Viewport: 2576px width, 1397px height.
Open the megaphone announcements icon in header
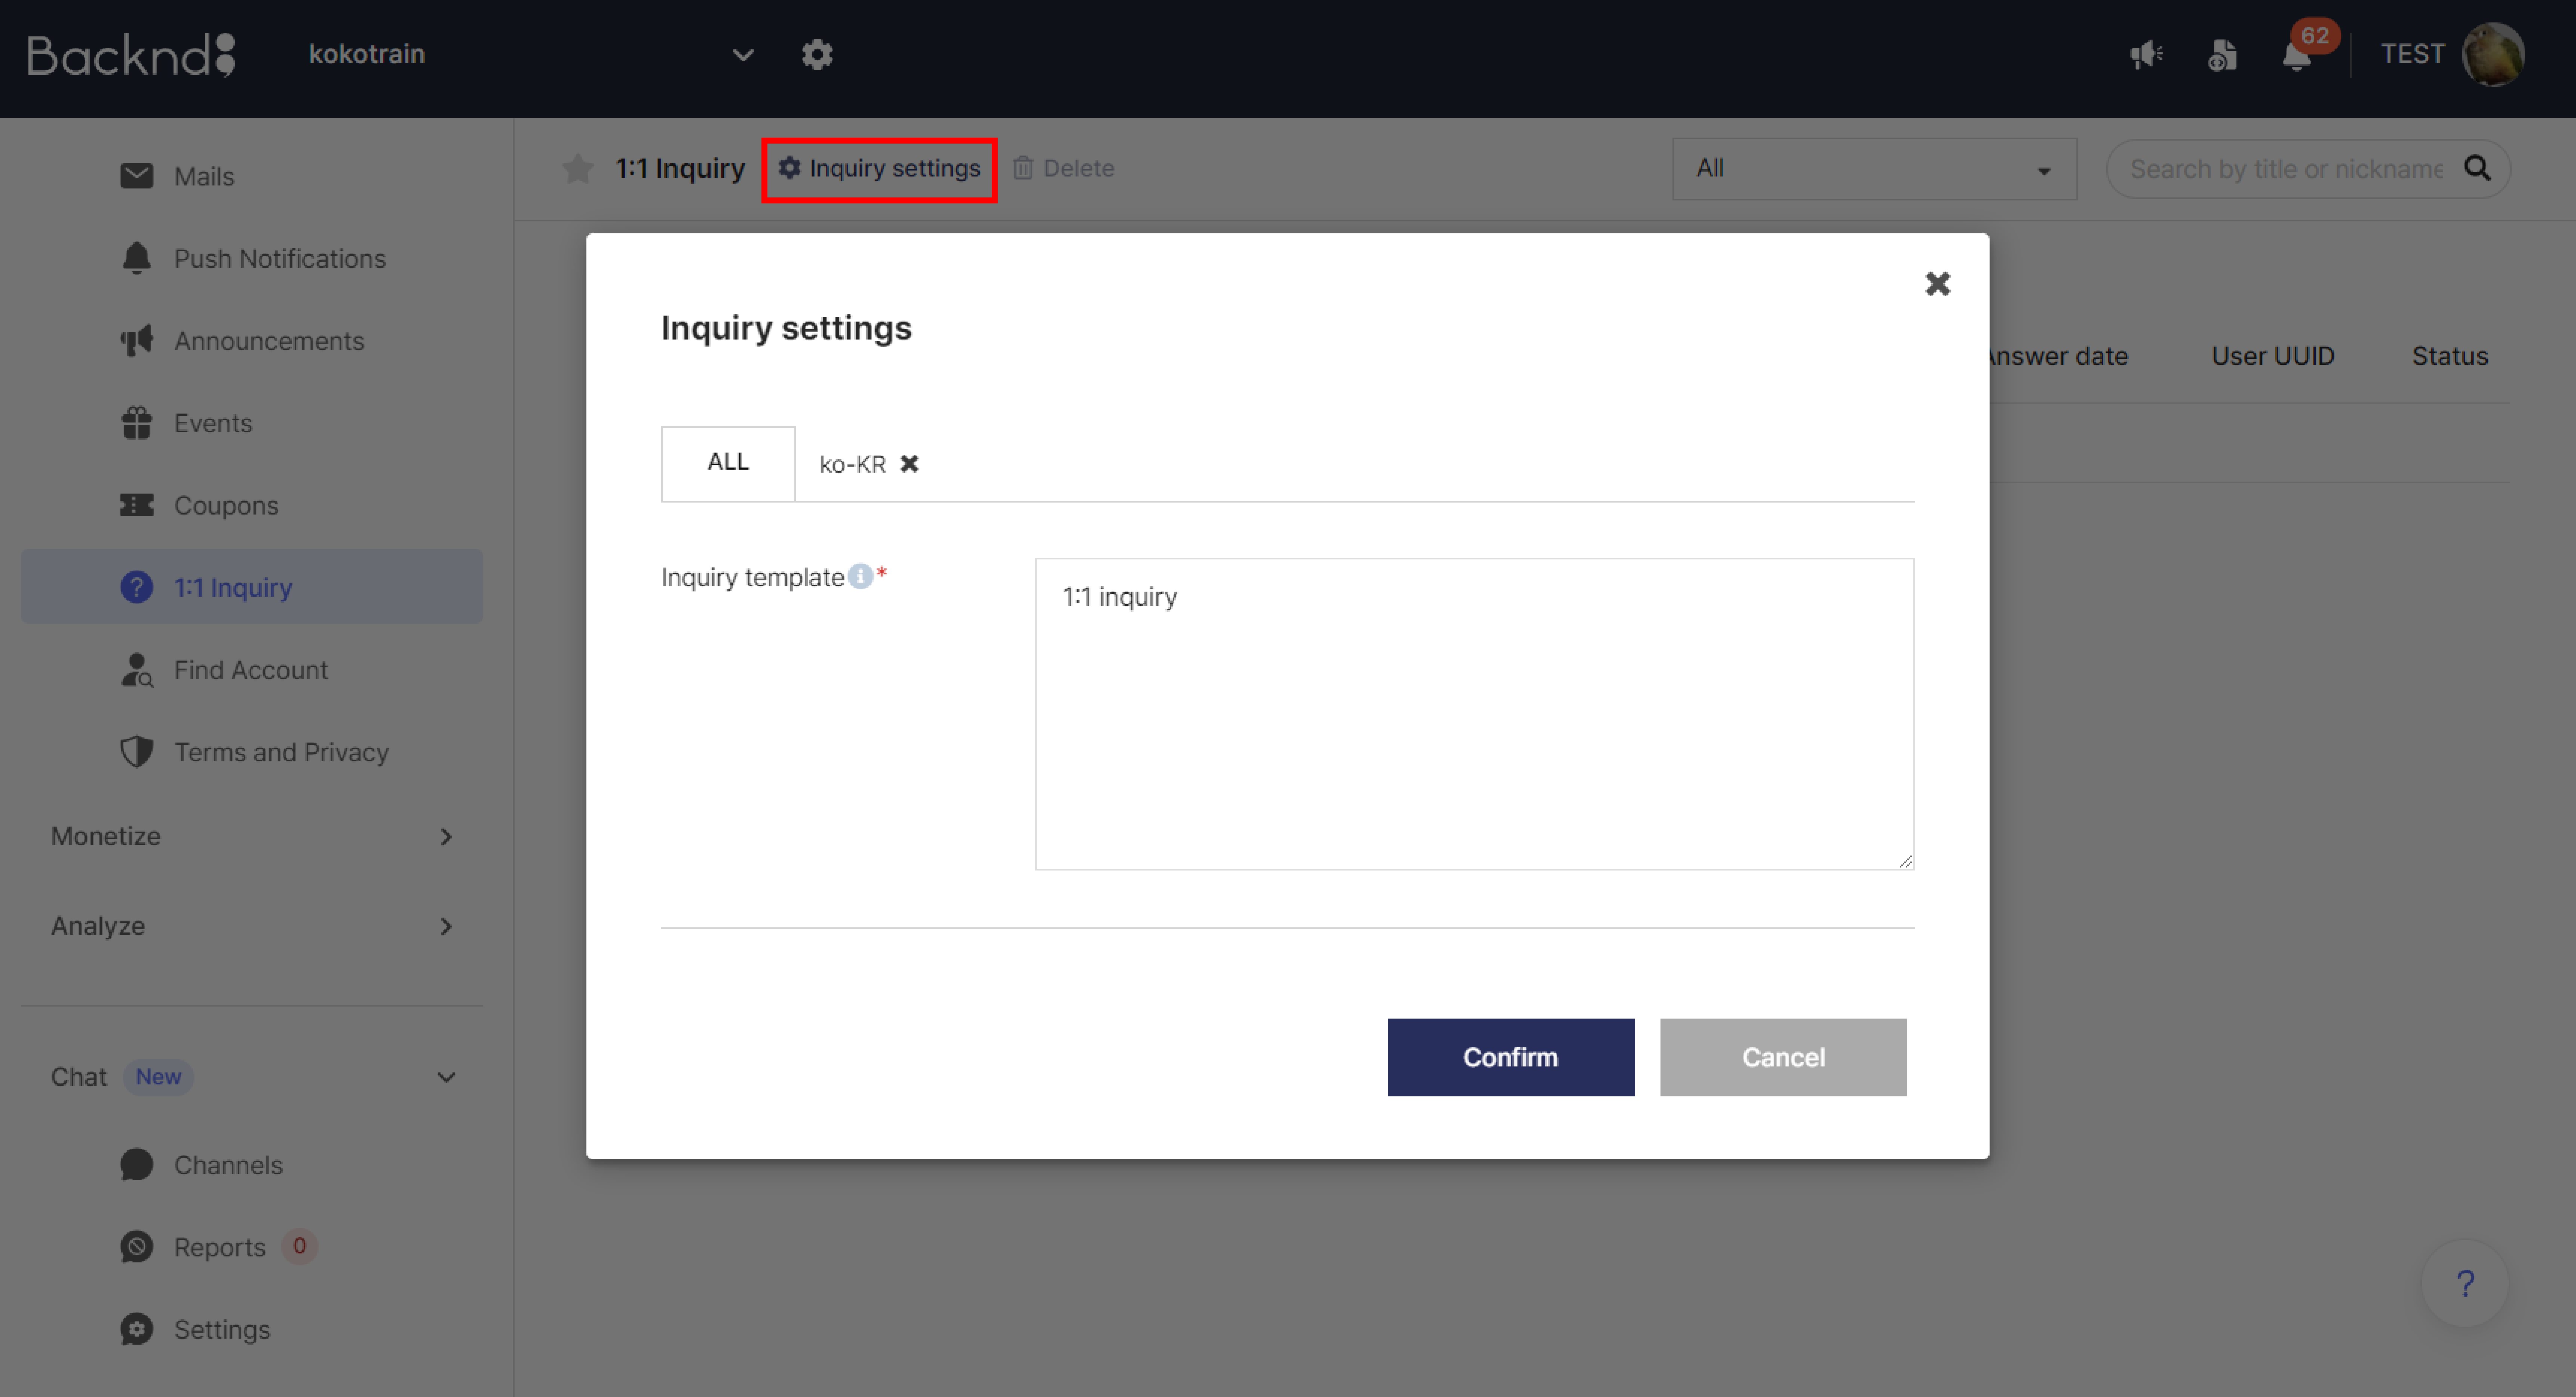[x=2146, y=54]
